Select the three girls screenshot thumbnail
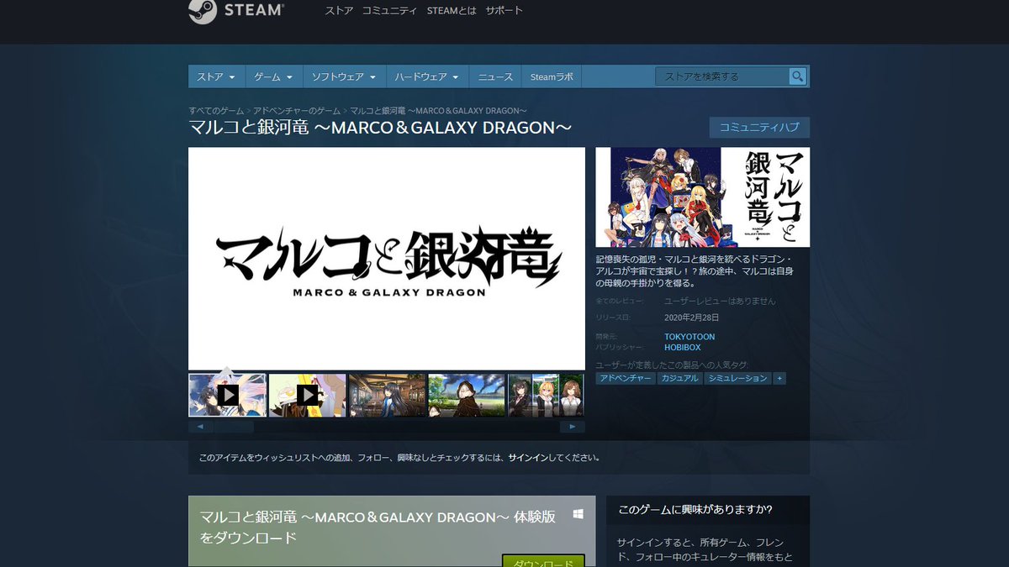The image size is (1009, 567). (x=546, y=395)
